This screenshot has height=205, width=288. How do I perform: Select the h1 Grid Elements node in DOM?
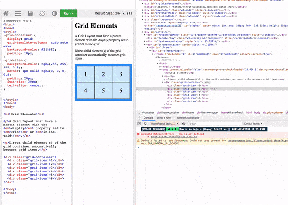179,73
